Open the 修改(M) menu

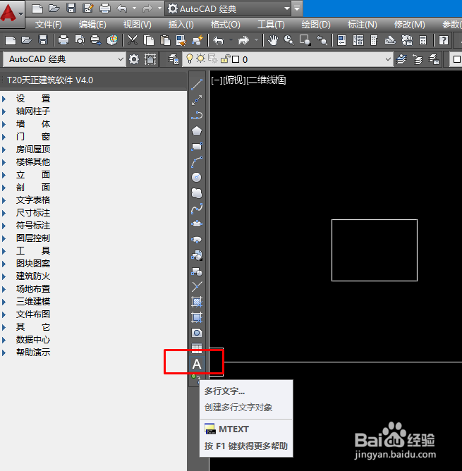point(409,25)
